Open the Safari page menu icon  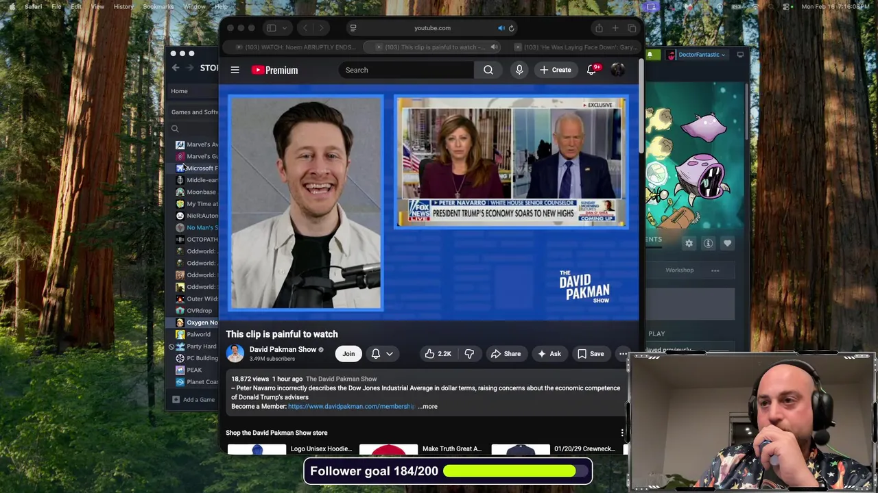(x=353, y=28)
